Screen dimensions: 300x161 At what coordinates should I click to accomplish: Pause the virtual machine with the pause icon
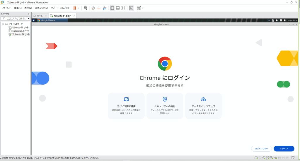(75, 8)
